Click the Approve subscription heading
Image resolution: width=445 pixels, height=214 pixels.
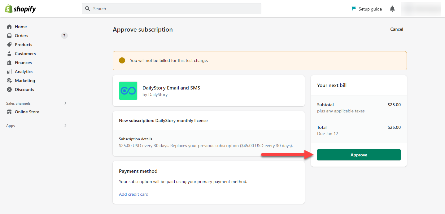[143, 29]
